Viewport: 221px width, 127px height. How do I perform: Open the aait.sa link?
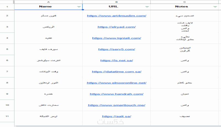pyautogui.click(x=117, y=117)
